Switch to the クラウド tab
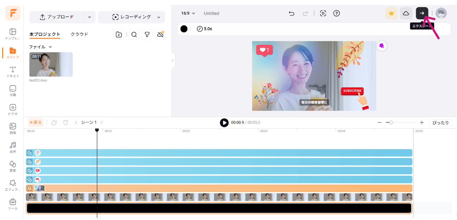 click(79, 34)
